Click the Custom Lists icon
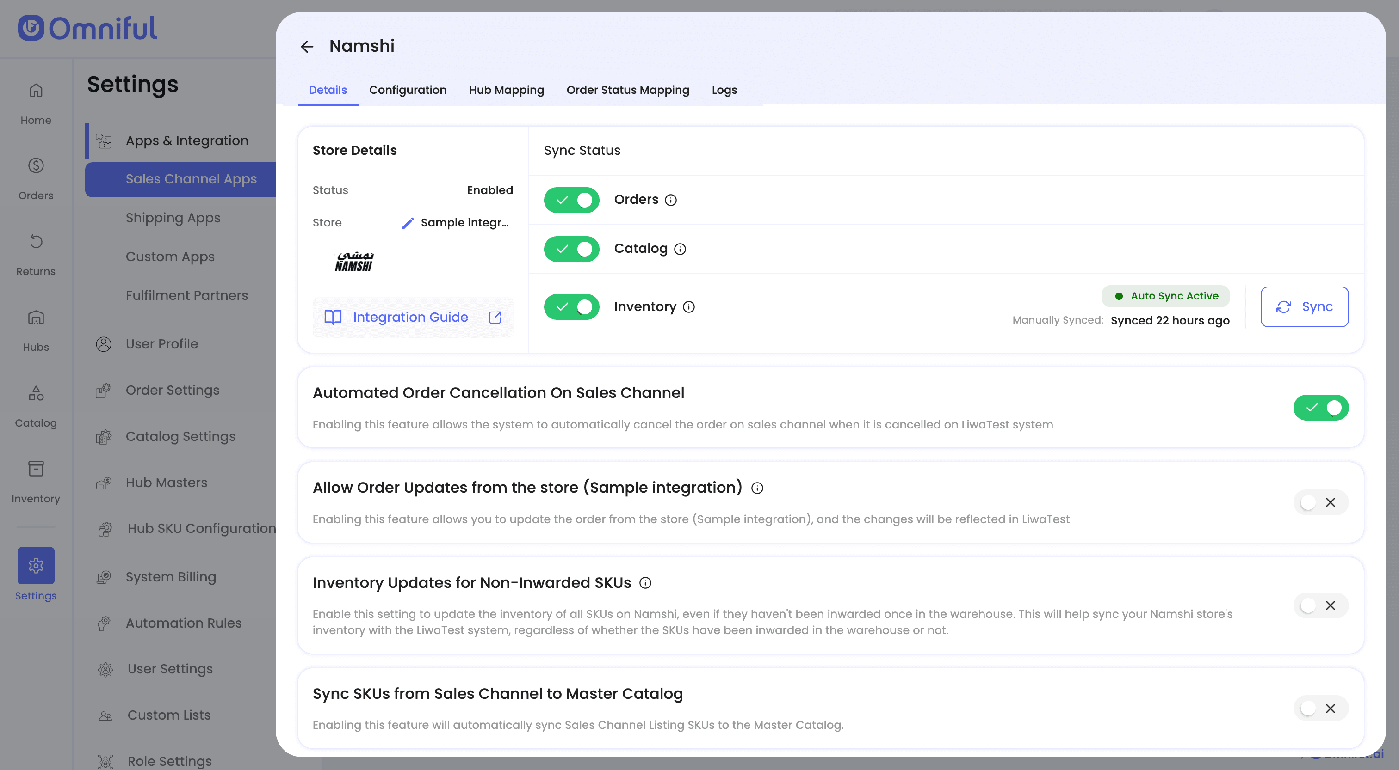This screenshot has height=770, width=1399. [x=105, y=715]
